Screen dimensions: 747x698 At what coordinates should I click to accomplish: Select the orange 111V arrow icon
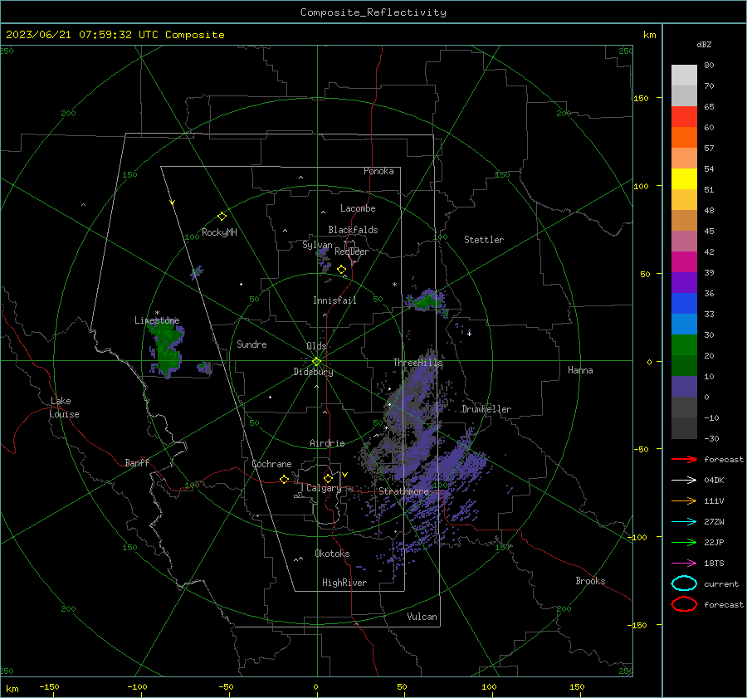coord(684,500)
